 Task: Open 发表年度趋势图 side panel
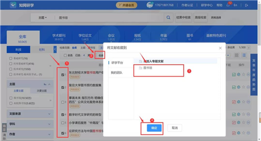tap(254, 74)
